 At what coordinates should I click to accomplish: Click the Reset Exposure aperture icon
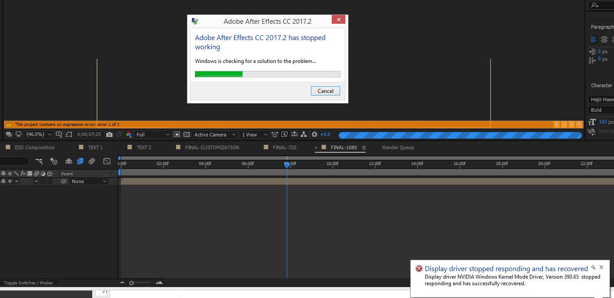(x=314, y=134)
